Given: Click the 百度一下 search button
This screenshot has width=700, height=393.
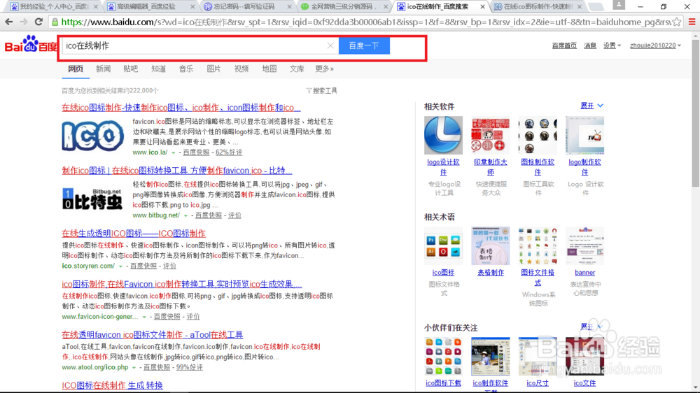Looking at the screenshot, I should (x=364, y=45).
